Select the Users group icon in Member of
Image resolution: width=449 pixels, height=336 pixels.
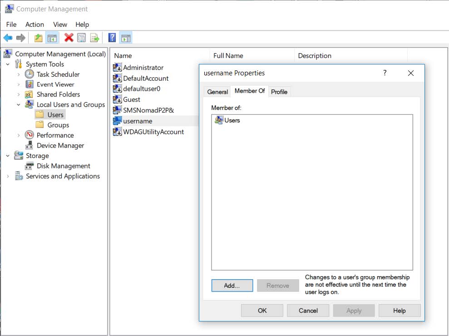218,120
